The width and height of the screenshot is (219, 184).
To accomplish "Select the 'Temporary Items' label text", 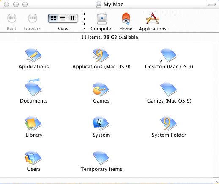I will (x=101, y=169).
